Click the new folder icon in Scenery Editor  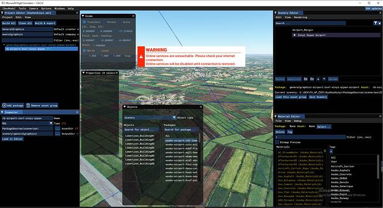point(306,79)
